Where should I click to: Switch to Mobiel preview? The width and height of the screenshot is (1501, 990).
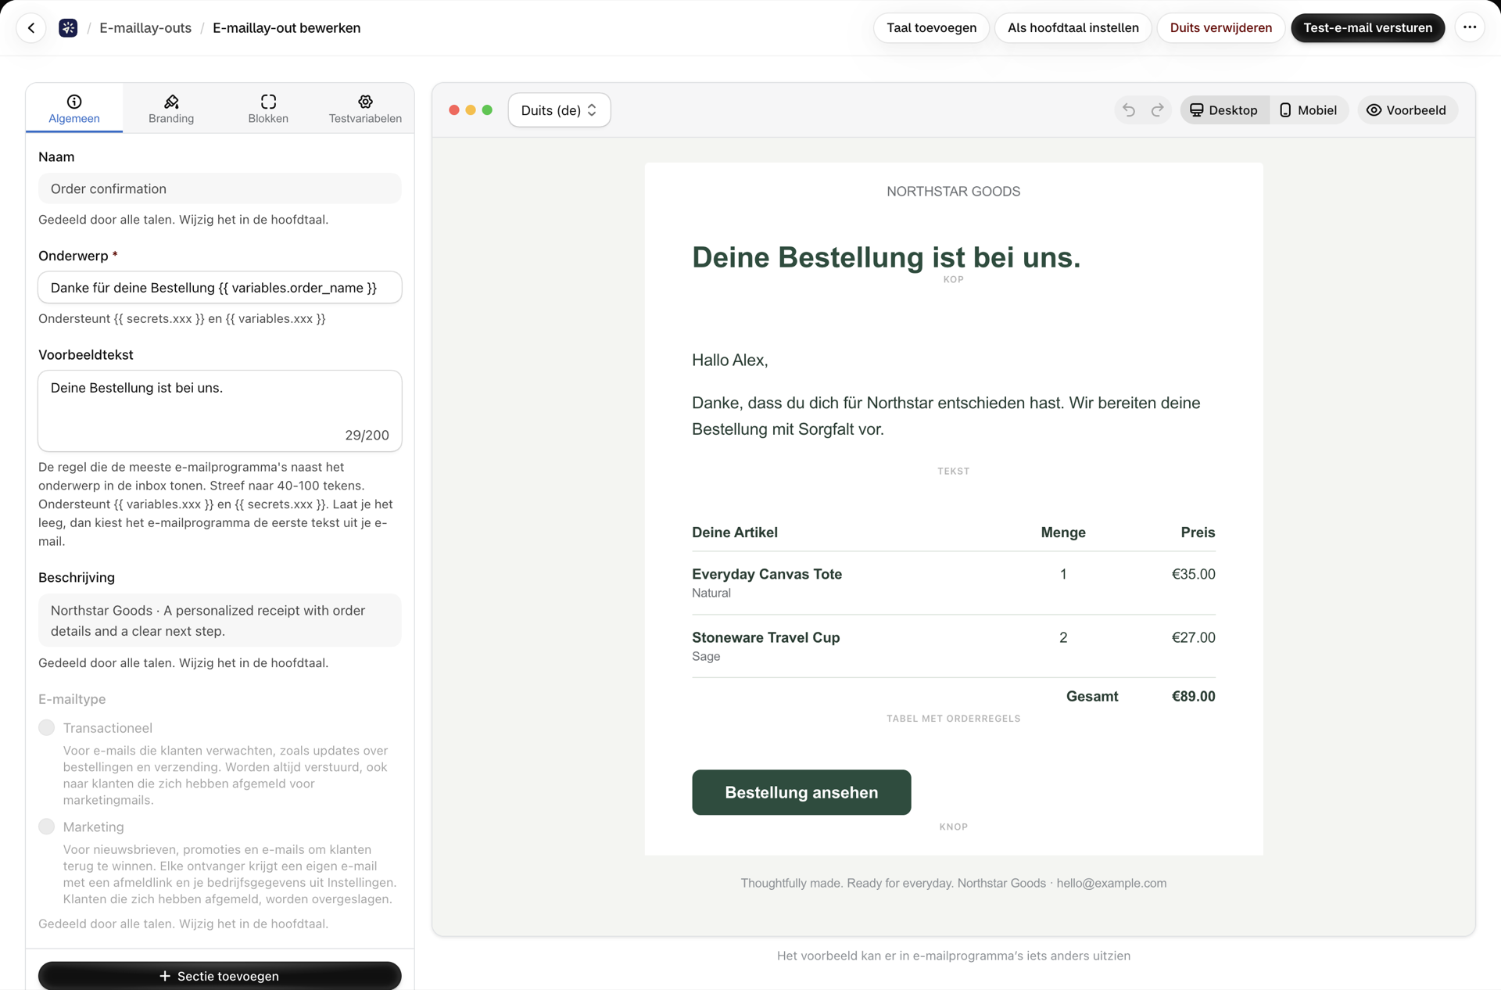pyautogui.click(x=1308, y=110)
